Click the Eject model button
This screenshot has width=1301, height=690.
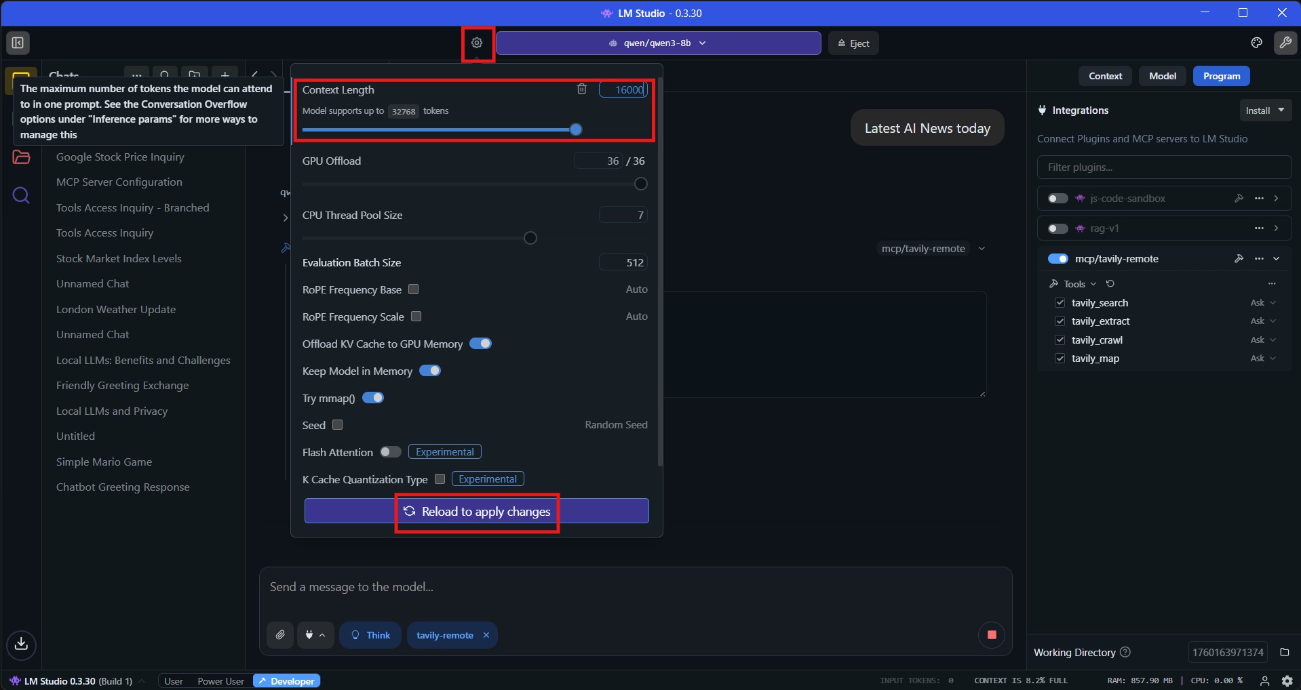click(x=853, y=43)
